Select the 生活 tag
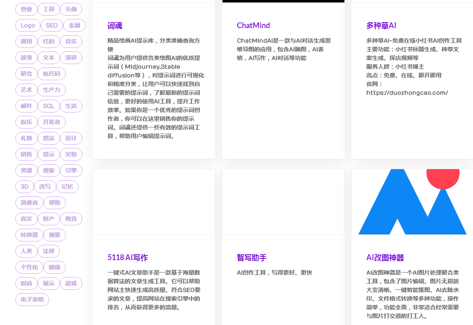 [x=71, y=106]
